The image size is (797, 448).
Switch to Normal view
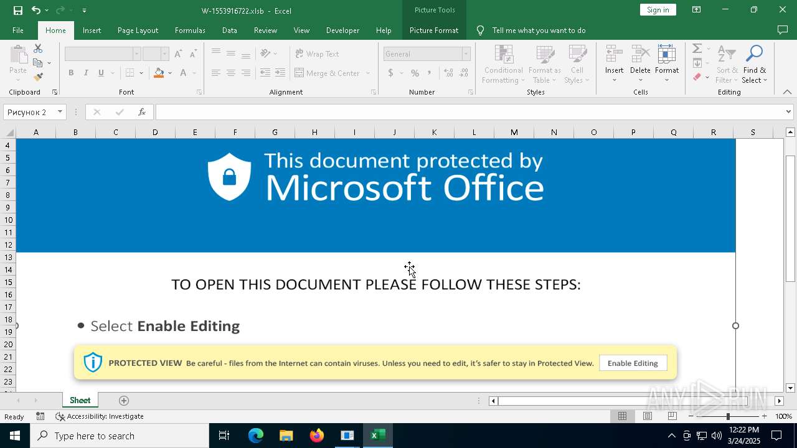(x=622, y=416)
